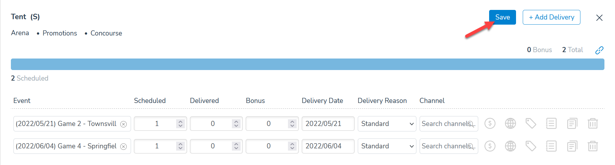
Task: Save the delivery changes
Action: 502,17
